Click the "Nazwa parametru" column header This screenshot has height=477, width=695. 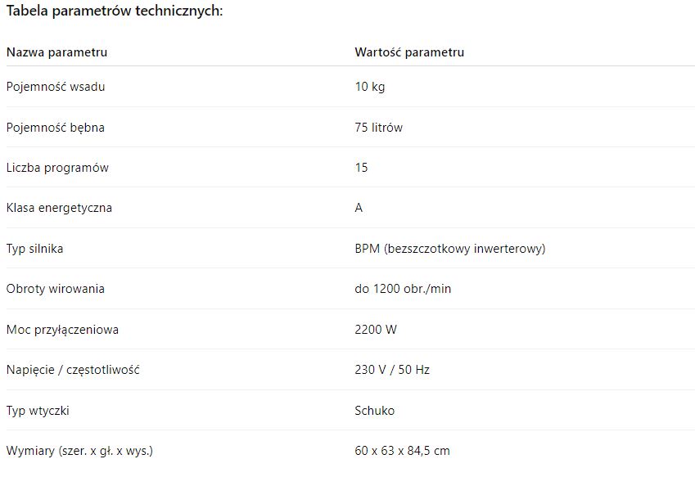[x=57, y=52]
